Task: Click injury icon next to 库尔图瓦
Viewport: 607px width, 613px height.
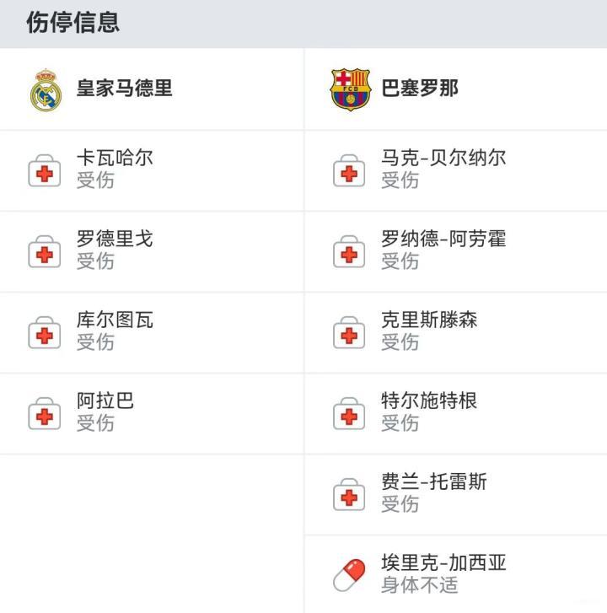Action: pyautogui.click(x=45, y=333)
